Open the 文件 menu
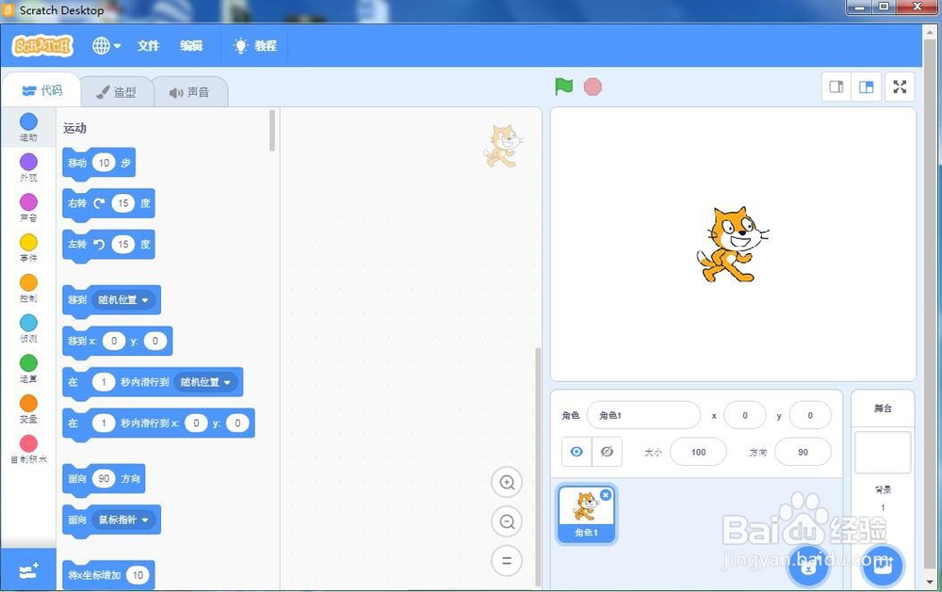The width and height of the screenshot is (942, 592). point(148,45)
